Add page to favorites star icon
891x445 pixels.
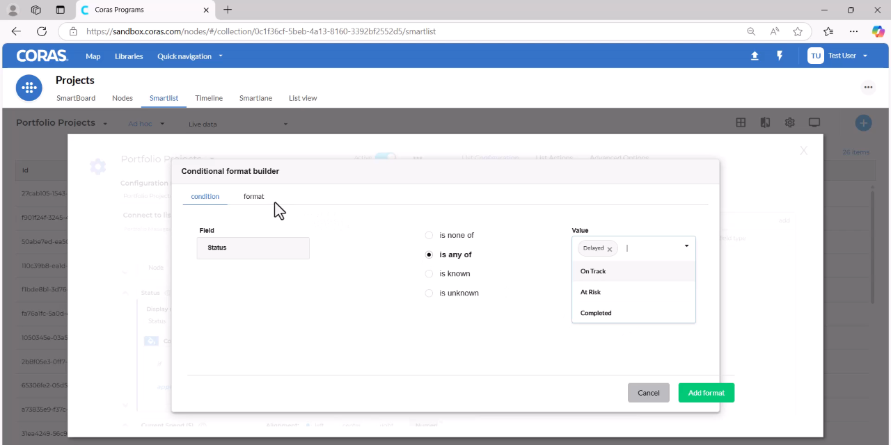[798, 31]
